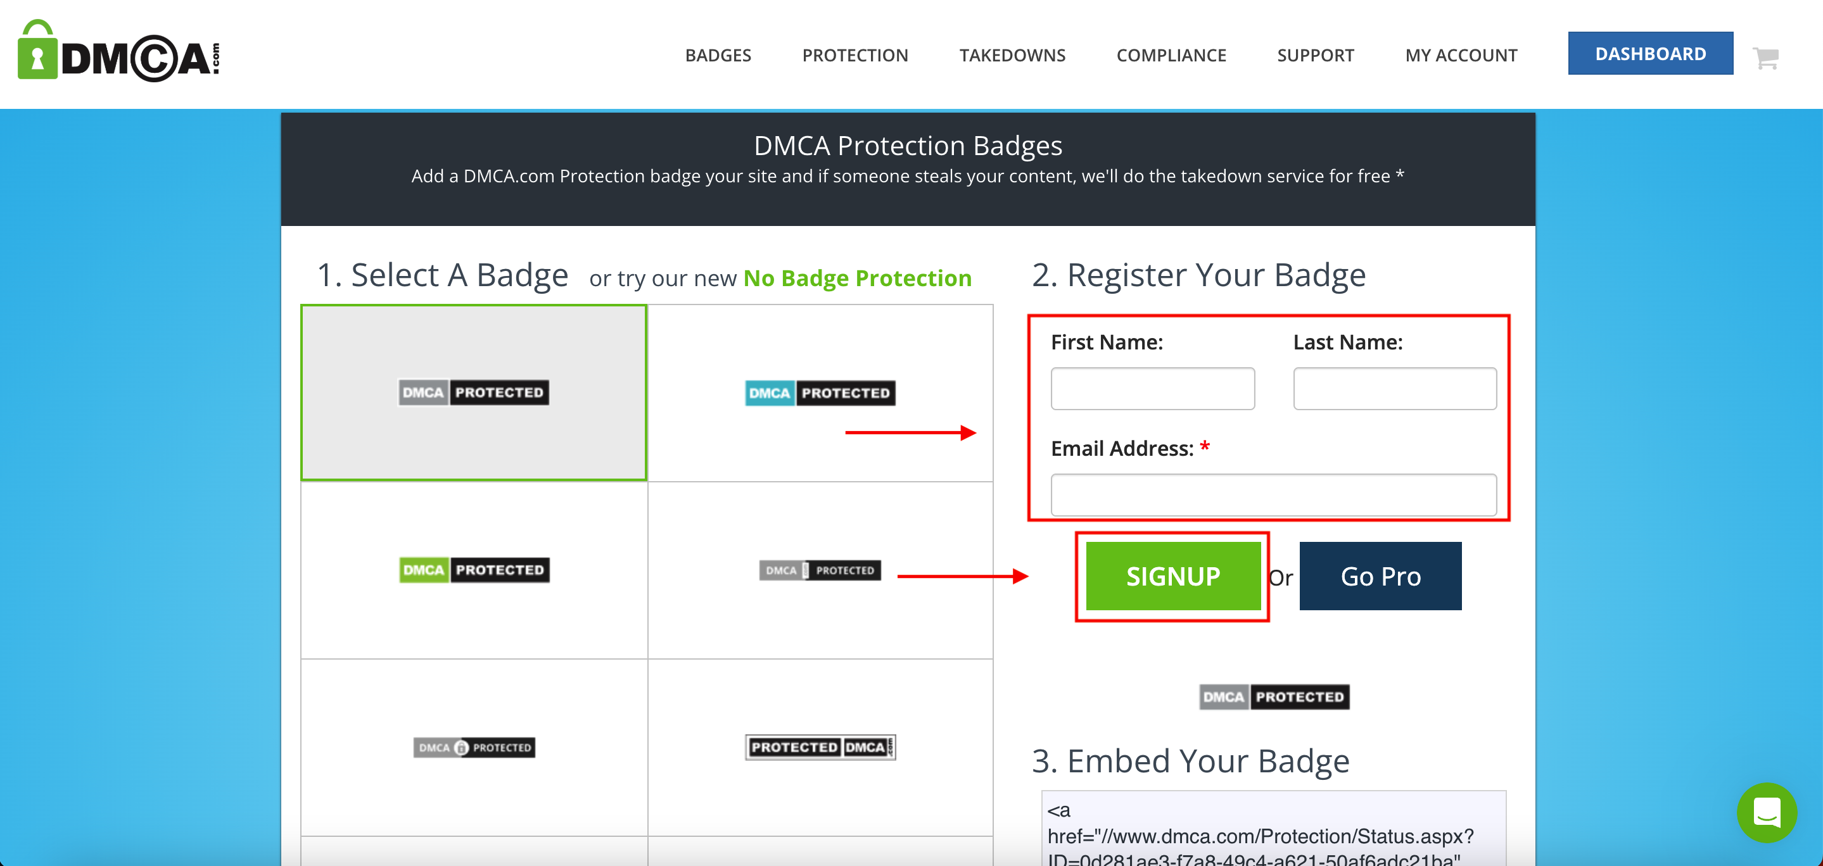Open the Badges menu

[x=718, y=55]
